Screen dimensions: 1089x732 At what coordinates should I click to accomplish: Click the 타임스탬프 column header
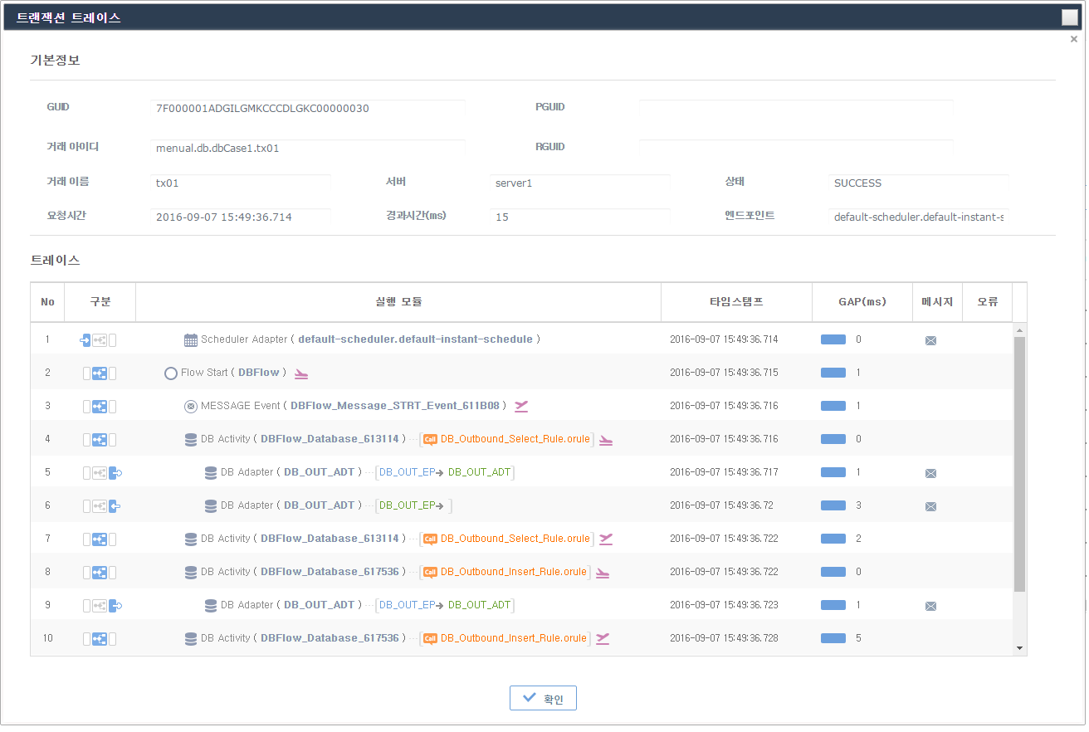736,302
